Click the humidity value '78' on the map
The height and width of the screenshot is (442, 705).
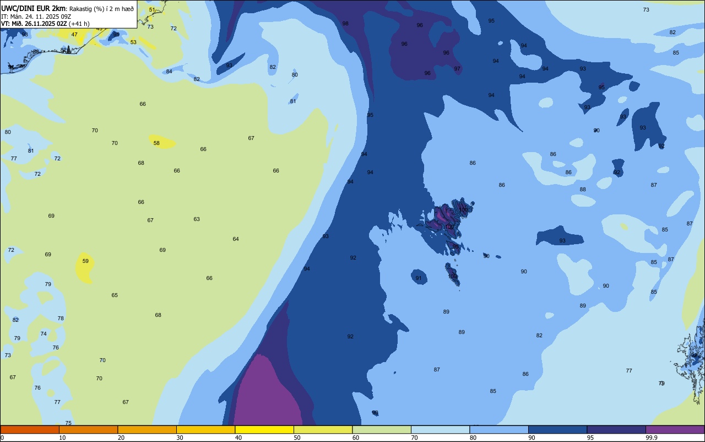click(x=61, y=318)
